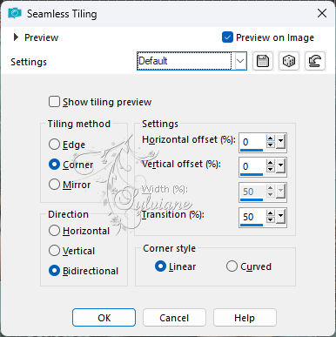336x337 pixels.
Task: Select Curved corner style
Action: coord(232,266)
